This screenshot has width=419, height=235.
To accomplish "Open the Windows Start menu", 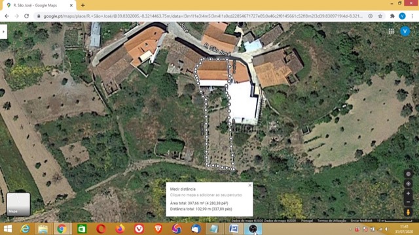I will (x=8, y=229).
